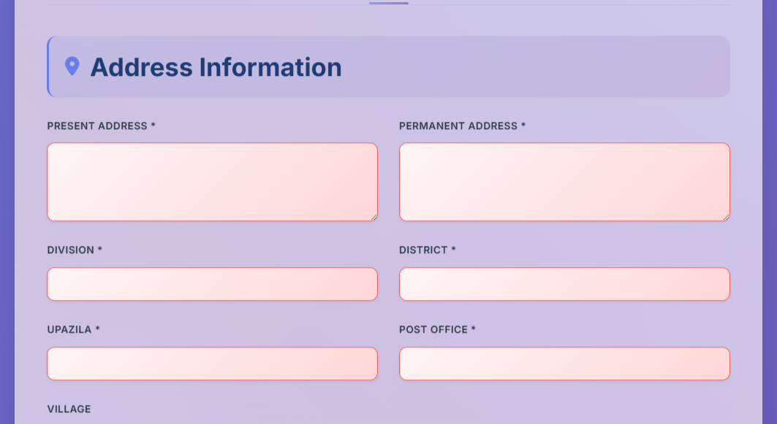Click the purple indicator bar at top
The image size is (777, 424).
389,3
